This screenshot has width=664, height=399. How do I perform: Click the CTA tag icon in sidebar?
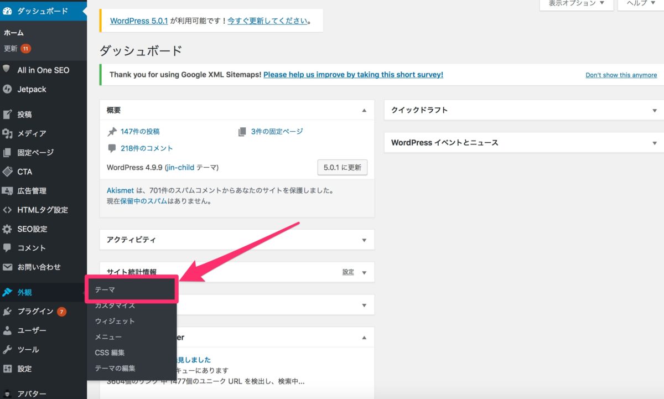click(7, 172)
